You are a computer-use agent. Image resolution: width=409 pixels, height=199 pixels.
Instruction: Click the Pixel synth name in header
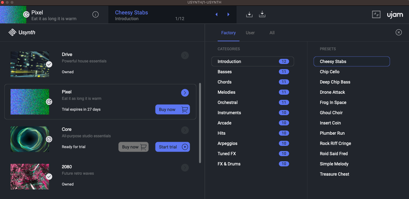coord(37,12)
